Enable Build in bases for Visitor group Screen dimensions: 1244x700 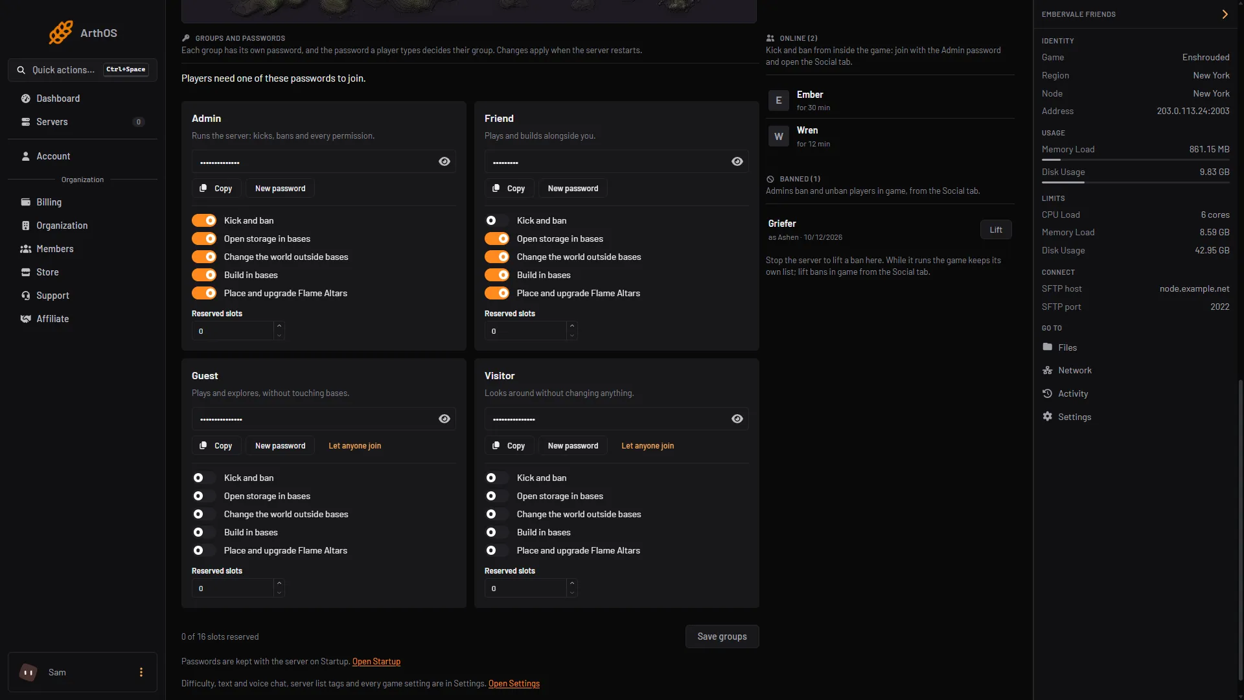[x=497, y=533]
